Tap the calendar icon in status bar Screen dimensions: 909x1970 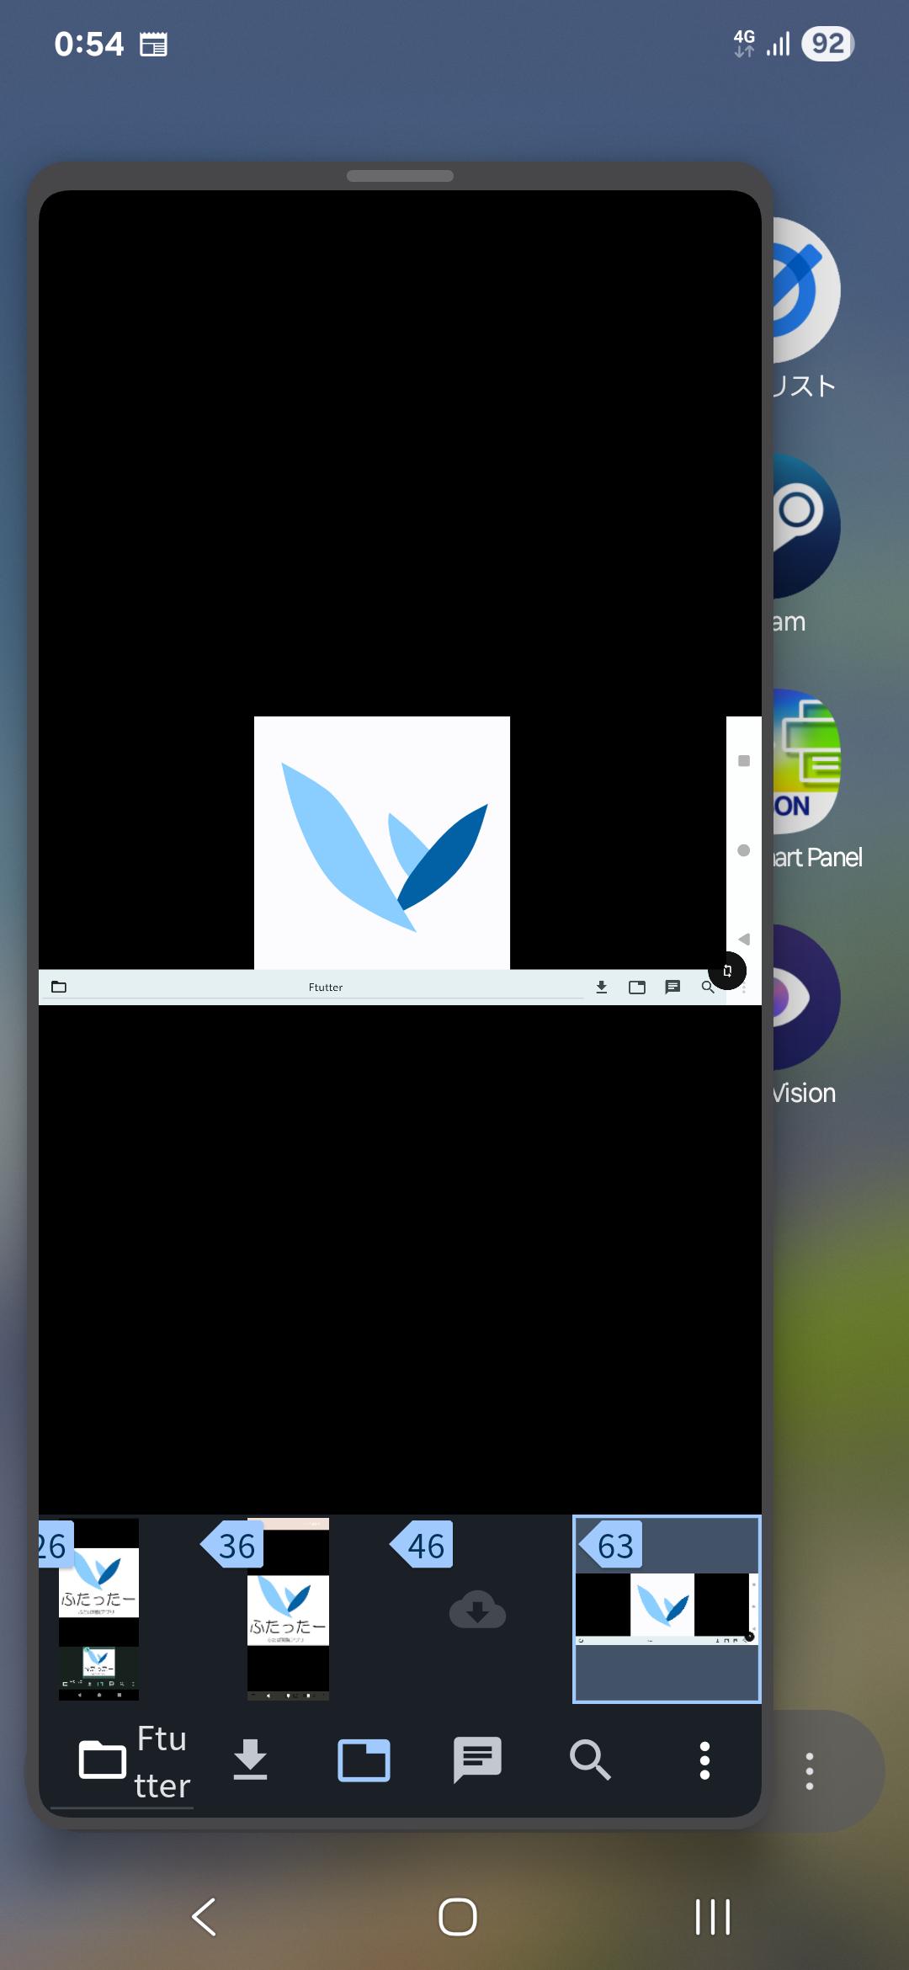153,44
